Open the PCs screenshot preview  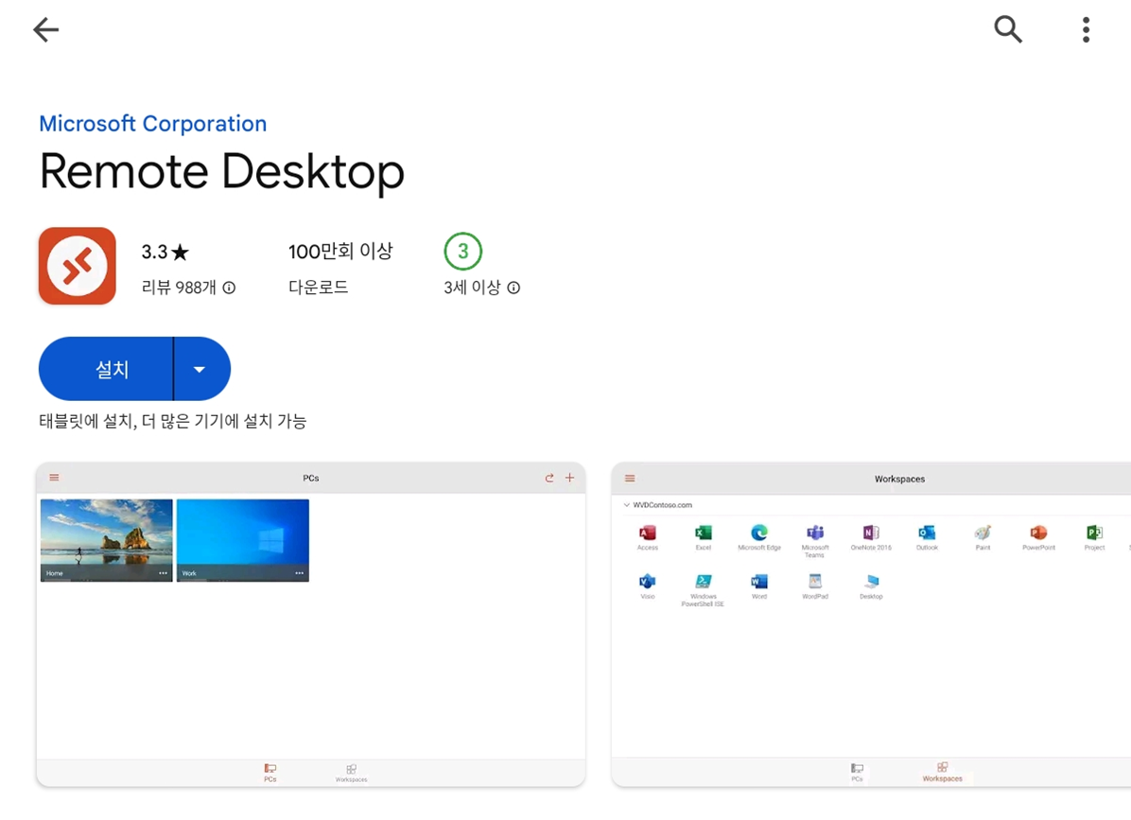(x=311, y=624)
